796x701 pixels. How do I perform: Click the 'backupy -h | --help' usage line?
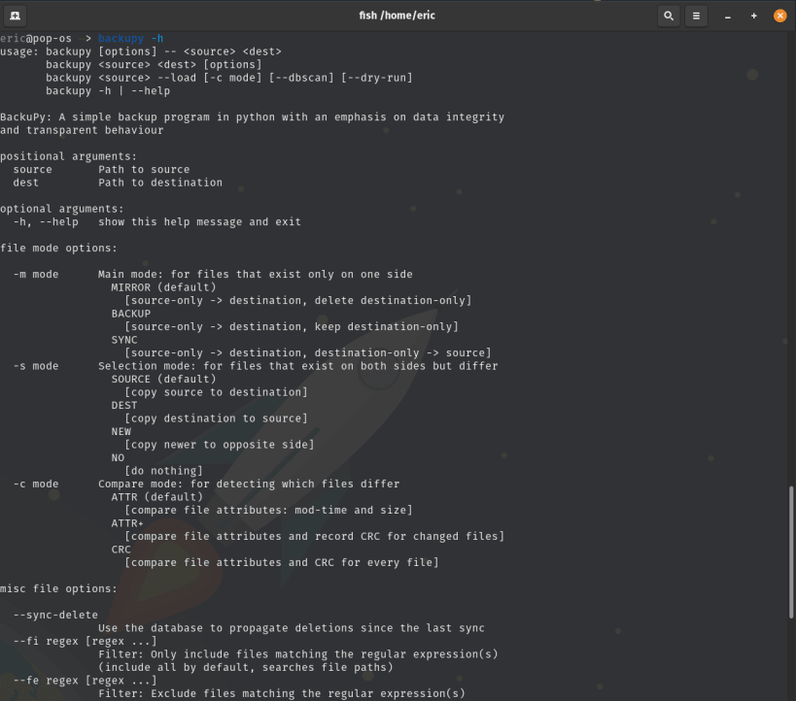click(x=108, y=91)
